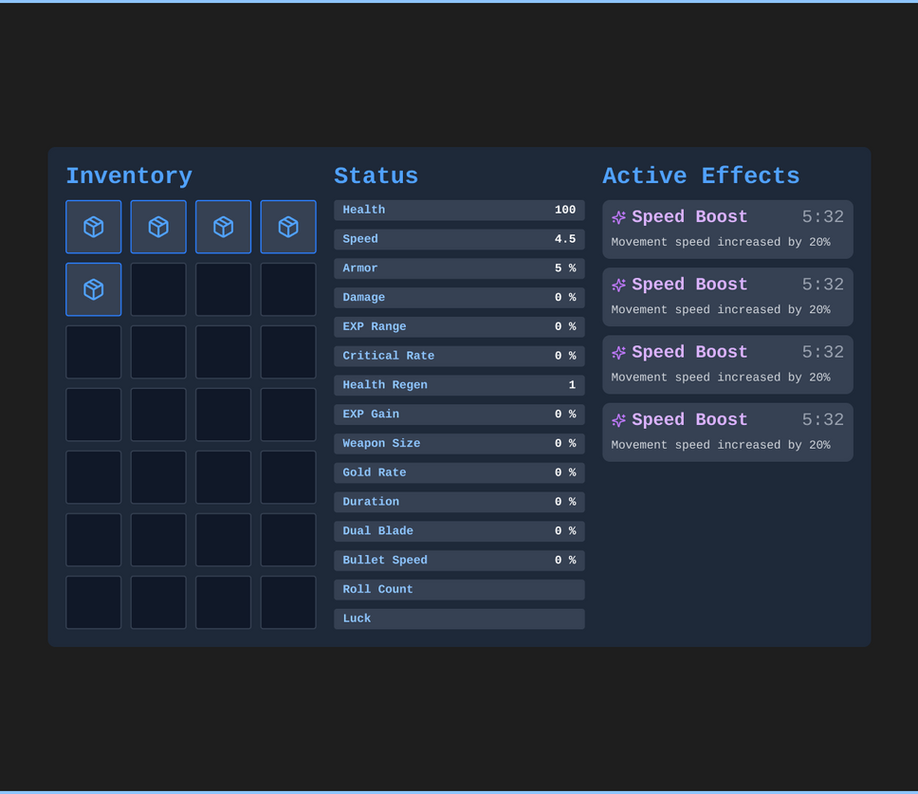Select the third cube item in the top inventory row
The width and height of the screenshot is (918, 794).
223,227
